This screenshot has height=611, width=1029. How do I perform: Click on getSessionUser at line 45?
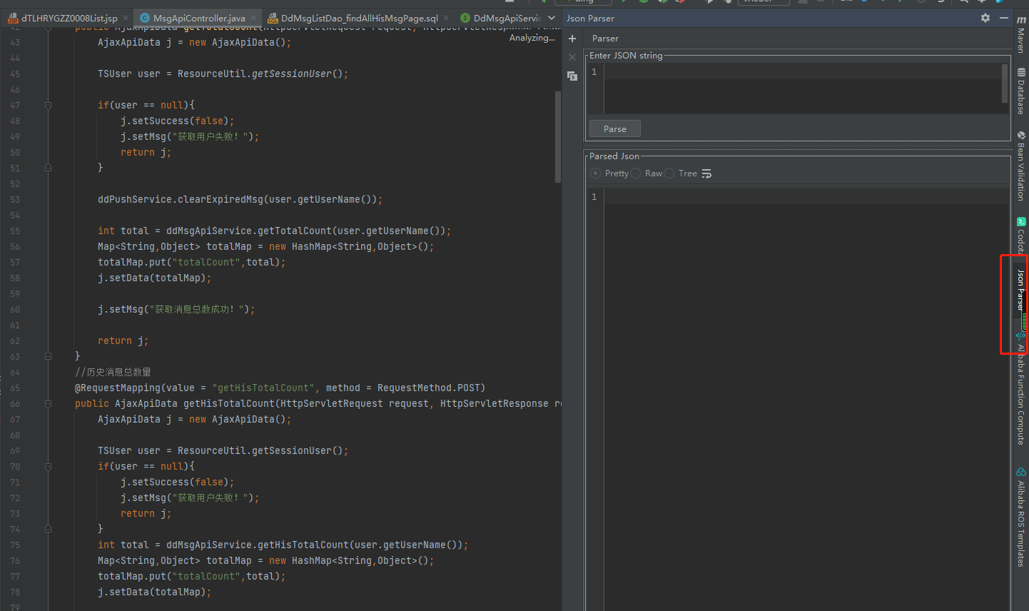292,74
